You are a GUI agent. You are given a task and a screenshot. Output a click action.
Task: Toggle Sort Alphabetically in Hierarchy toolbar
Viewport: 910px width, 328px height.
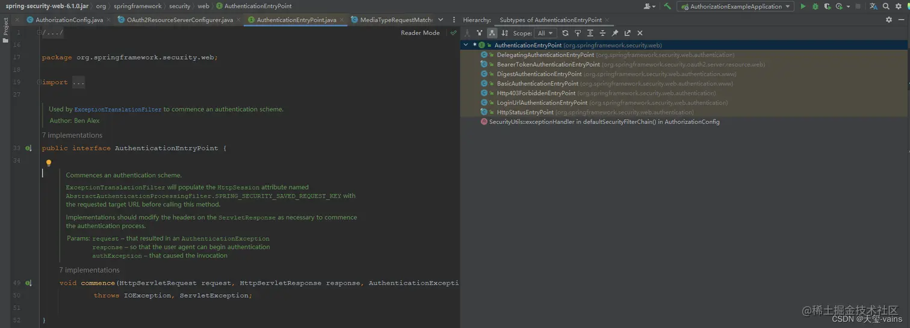pyautogui.click(x=504, y=33)
